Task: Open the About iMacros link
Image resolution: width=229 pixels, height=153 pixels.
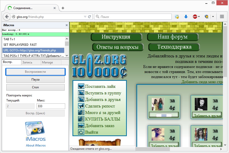Action: [x=36, y=145]
